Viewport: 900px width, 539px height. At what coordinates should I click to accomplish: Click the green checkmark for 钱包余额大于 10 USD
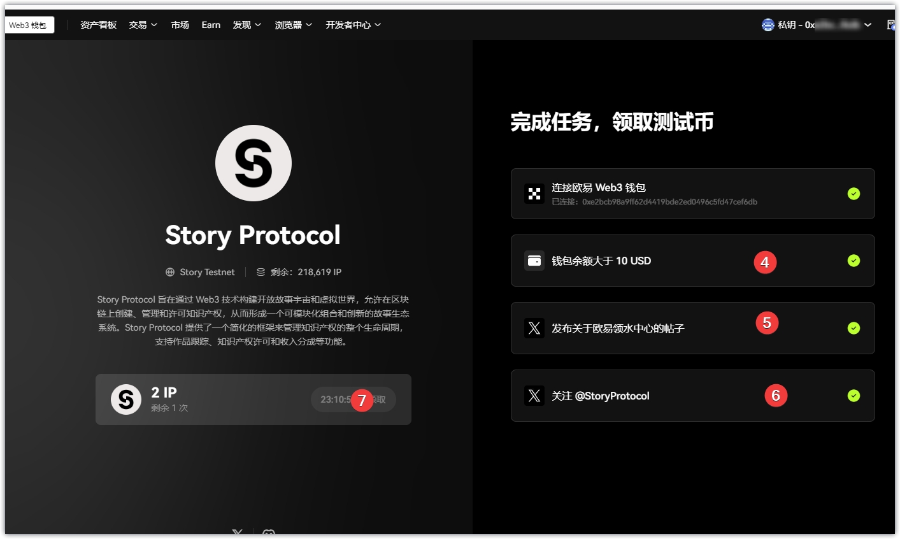[854, 261]
